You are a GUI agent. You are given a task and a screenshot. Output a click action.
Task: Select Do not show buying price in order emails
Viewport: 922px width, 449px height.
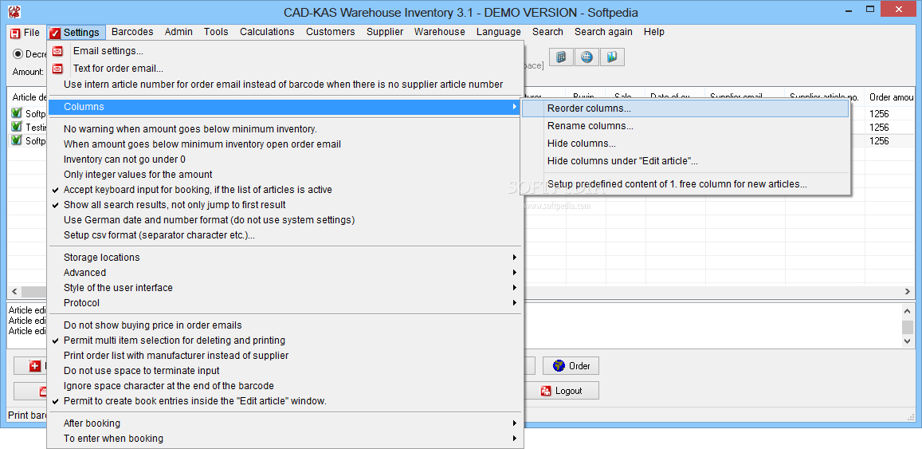(284, 325)
